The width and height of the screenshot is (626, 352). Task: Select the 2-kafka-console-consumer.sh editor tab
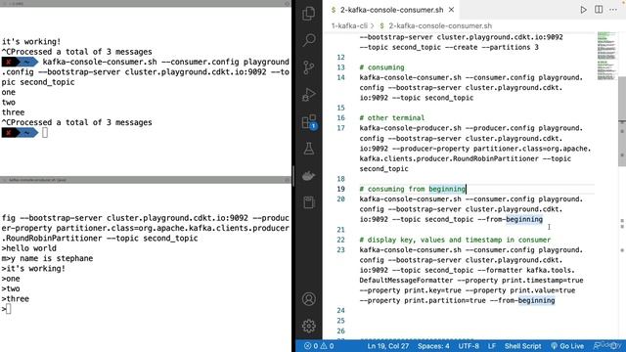pyautogui.click(x=391, y=10)
